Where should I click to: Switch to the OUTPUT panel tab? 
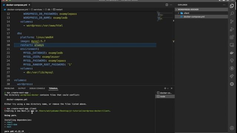(22, 88)
